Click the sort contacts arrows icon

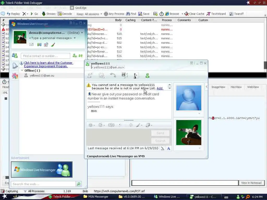click(81, 56)
